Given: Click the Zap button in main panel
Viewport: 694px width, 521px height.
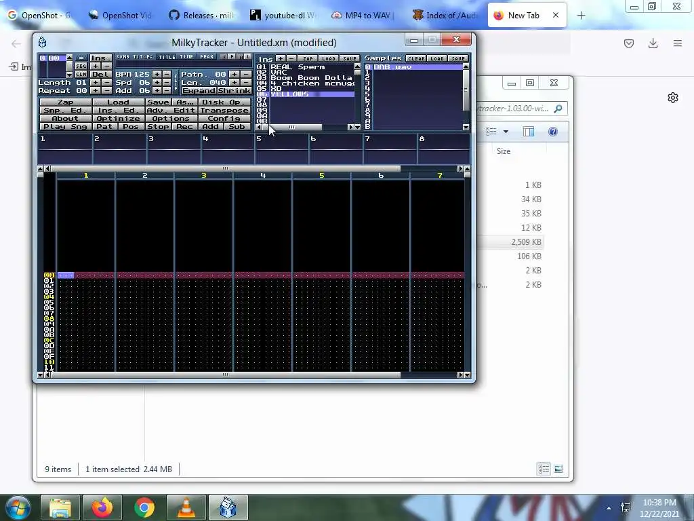Looking at the screenshot, I should point(65,102).
